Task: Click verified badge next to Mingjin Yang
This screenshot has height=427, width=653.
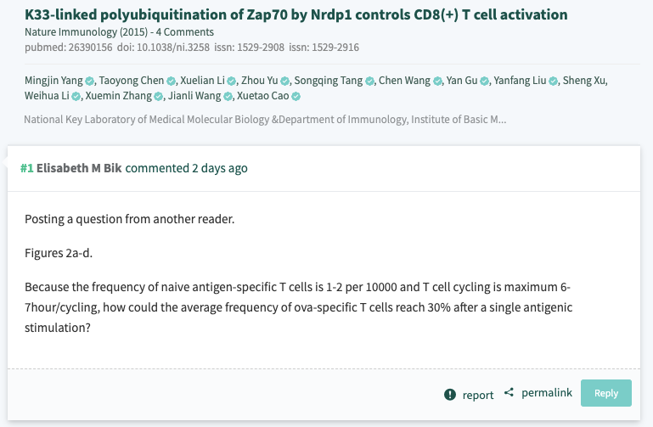Action: (x=90, y=81)
